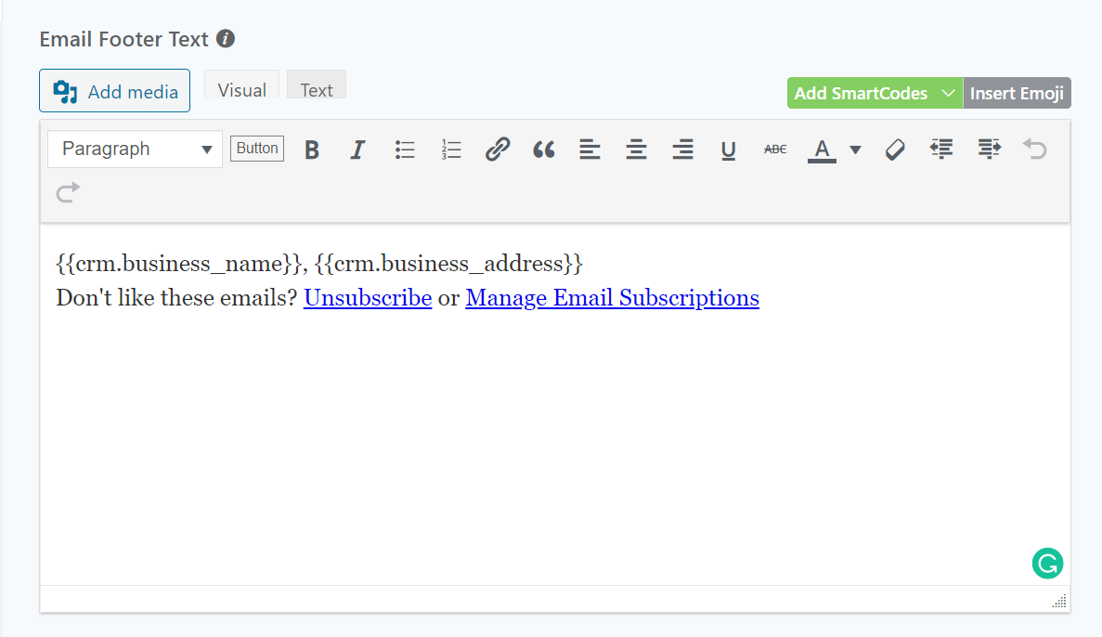Toggle italic formatting
This screenshot has width=1102, height=637.
357,149
